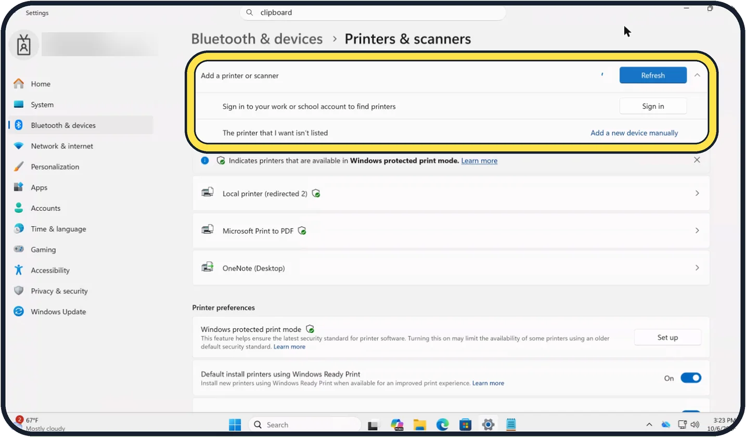Collapse the Add a printer or scanner section

pyautogui.click(x=697, y=75)
